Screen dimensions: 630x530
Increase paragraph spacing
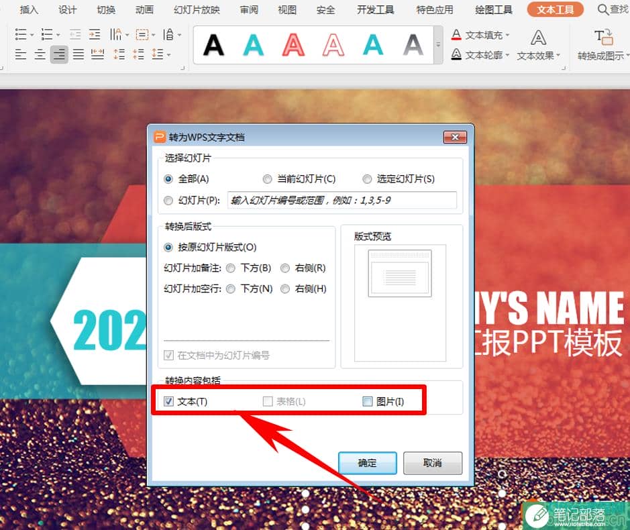click(x=119, y=54)
